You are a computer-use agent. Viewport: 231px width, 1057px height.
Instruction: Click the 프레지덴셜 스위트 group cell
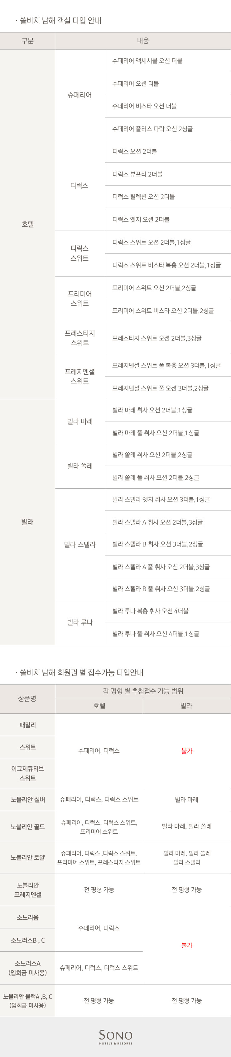pyautogui.click(x=80, y=376)
